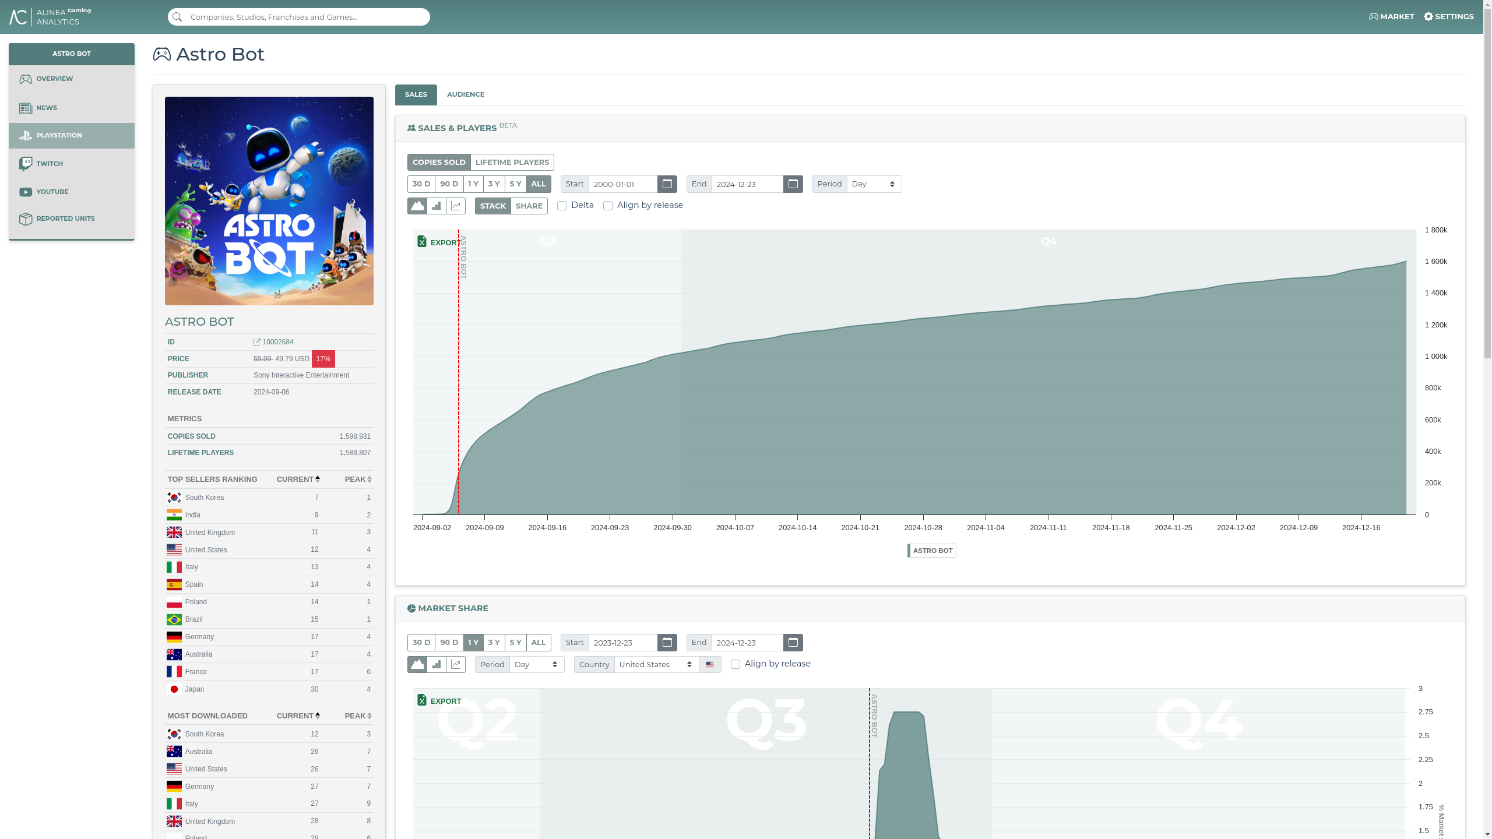Open Market Share Start date calendar
Viewport: 1492px width, 839px height.
tap(667, 643)
